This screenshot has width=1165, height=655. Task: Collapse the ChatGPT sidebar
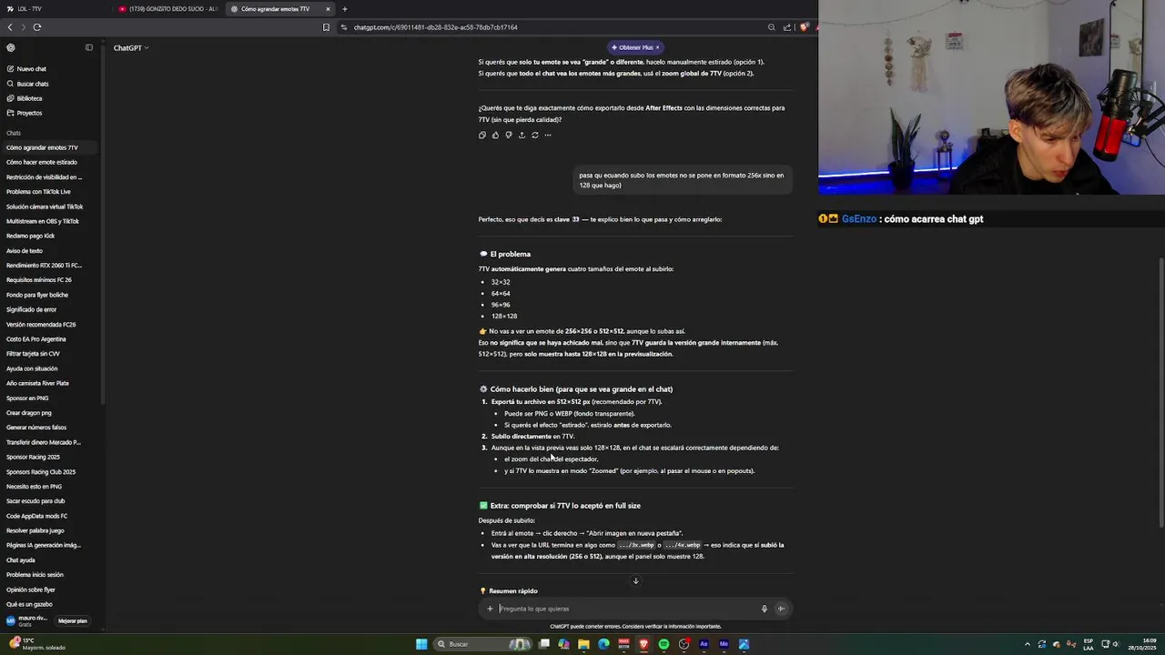(89, 47)
